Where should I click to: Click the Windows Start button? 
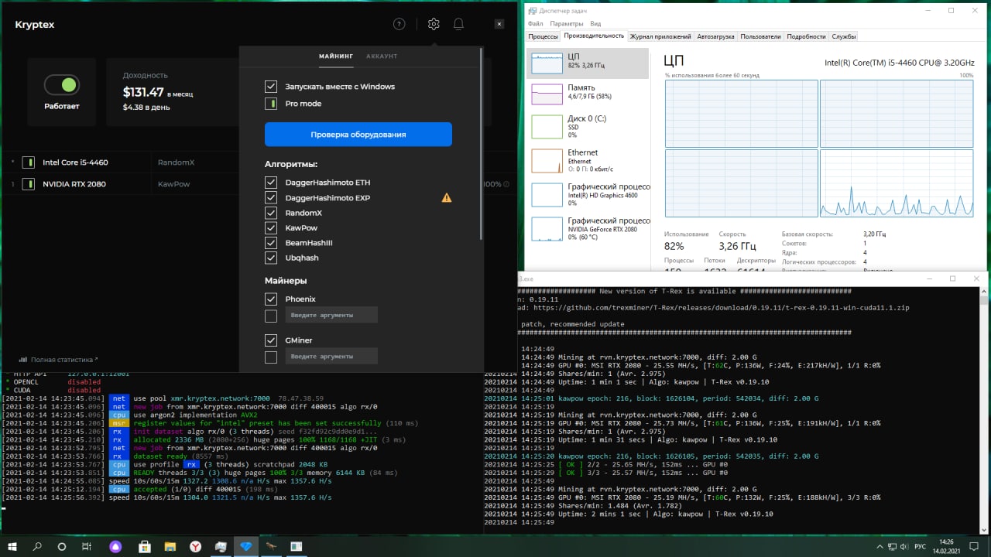12,546
